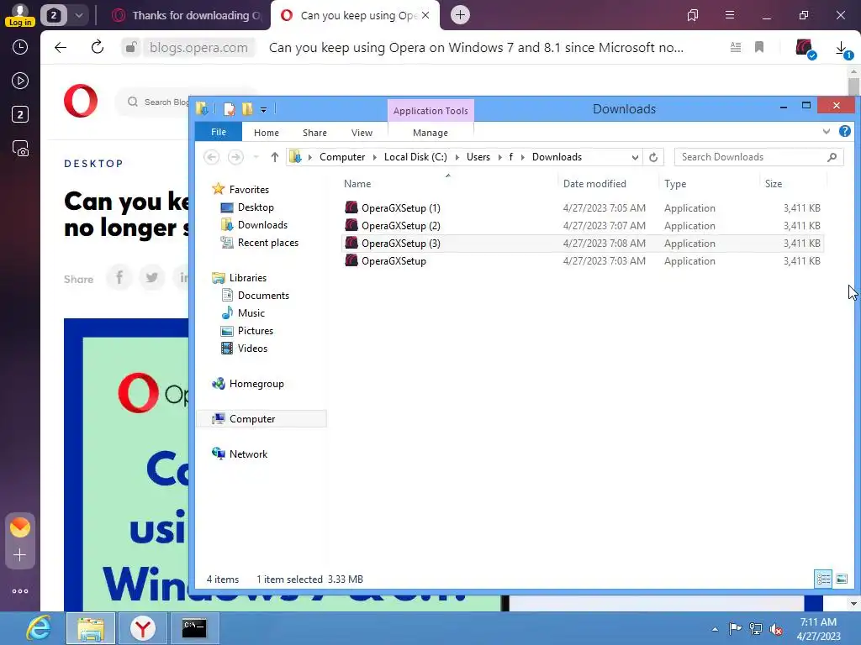This screenshot has width=861, height=645.
Task: Click the Explorer up arrow to parent folder
Action: (275, 157)
